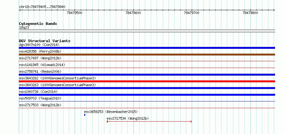Screen dimensions: 284x134
Task: Click the 78479700 ruler position
Action: [x=192, y=13]
